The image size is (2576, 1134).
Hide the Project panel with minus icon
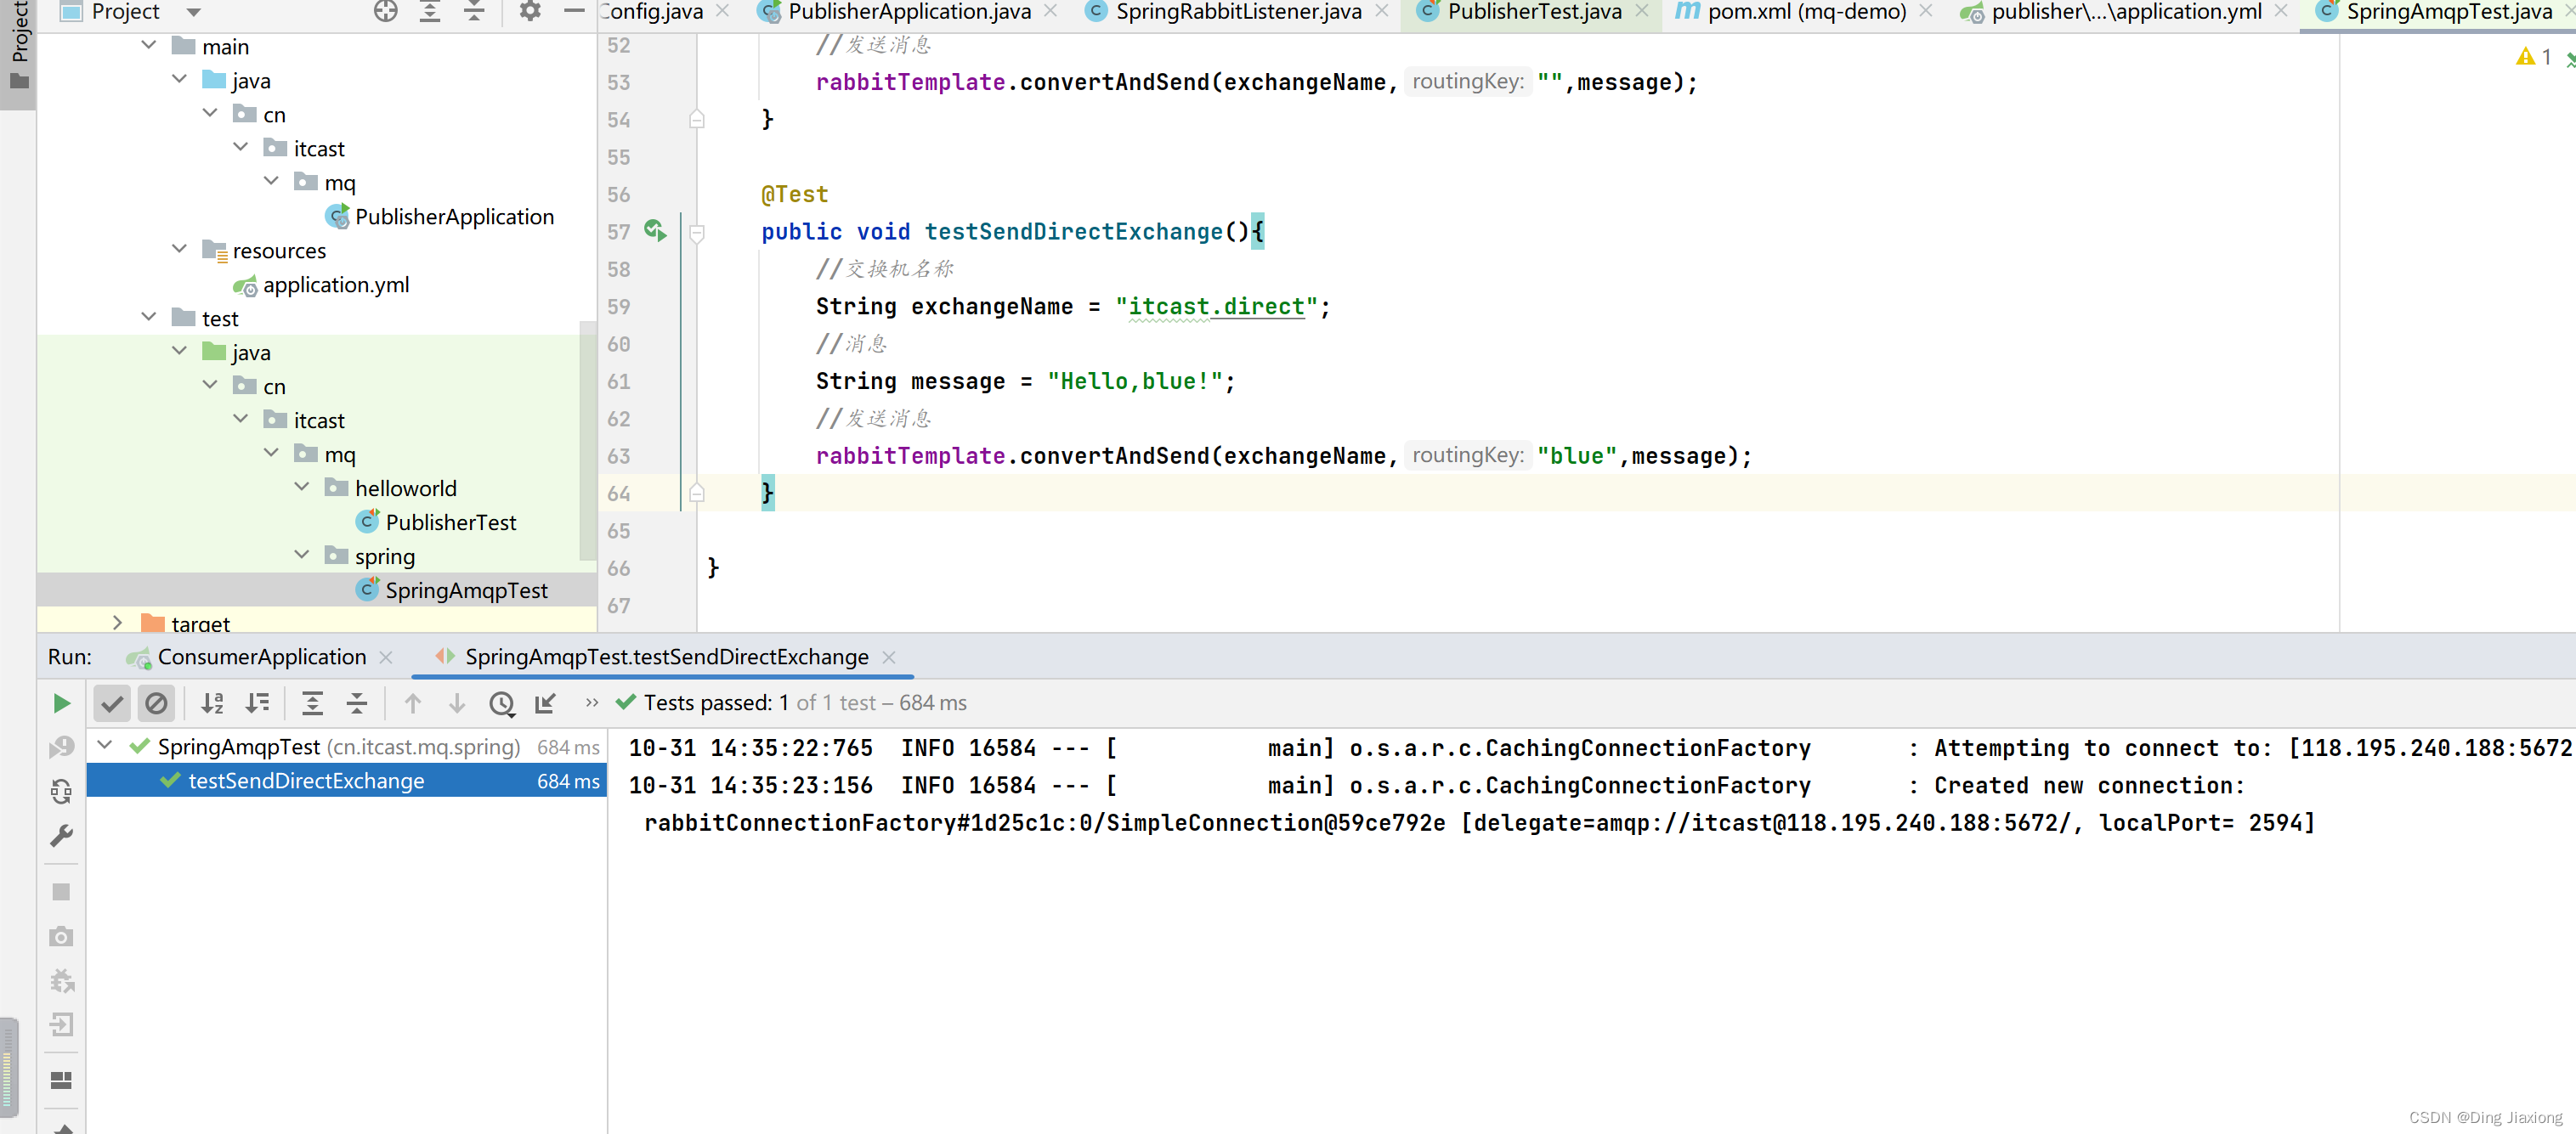[x=574, y=11]
